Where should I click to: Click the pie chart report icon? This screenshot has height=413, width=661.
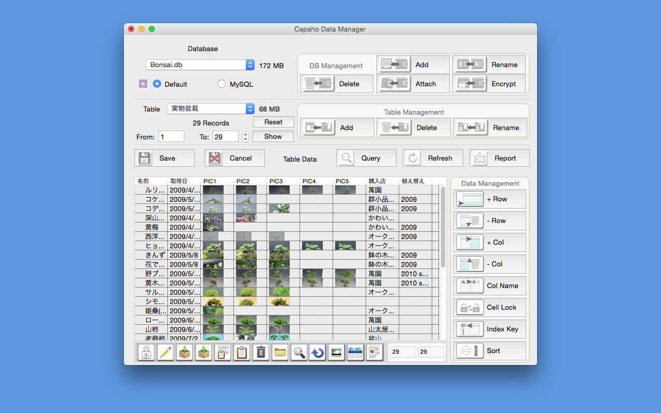pos(374,353)
